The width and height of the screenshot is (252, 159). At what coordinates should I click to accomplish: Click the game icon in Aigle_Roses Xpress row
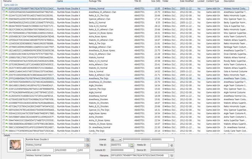point(7,113)
